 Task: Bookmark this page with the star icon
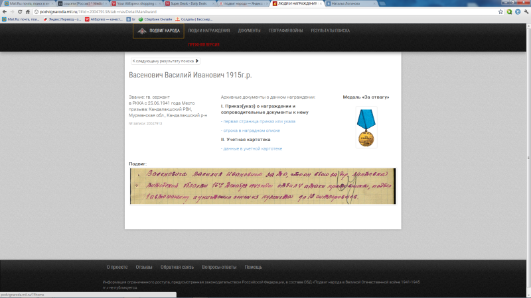pyautogui.click(x=500, y=12)
